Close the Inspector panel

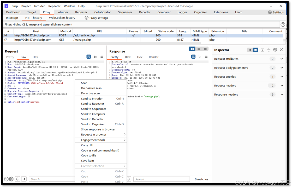pyautogui.click(x=281, y=50)
